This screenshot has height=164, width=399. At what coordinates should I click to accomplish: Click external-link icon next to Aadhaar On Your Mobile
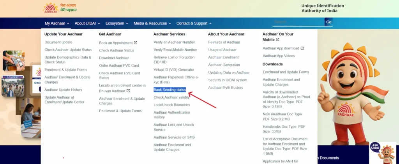click(x=277, y=40)
